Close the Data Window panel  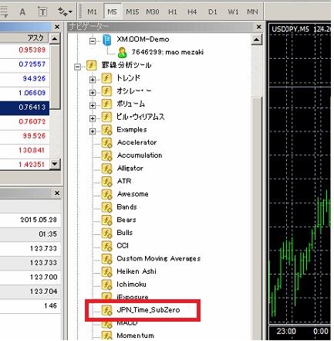click(57, 193)
